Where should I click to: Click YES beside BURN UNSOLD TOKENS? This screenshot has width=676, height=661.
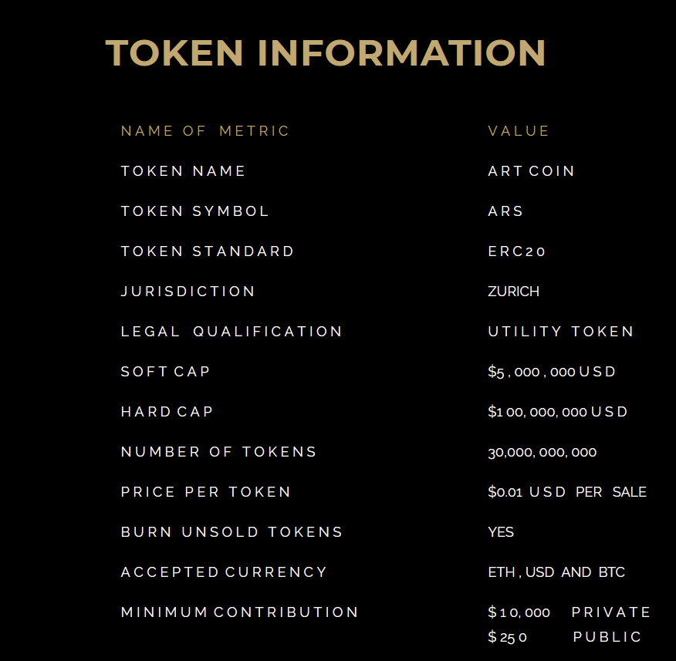point(501,532)
